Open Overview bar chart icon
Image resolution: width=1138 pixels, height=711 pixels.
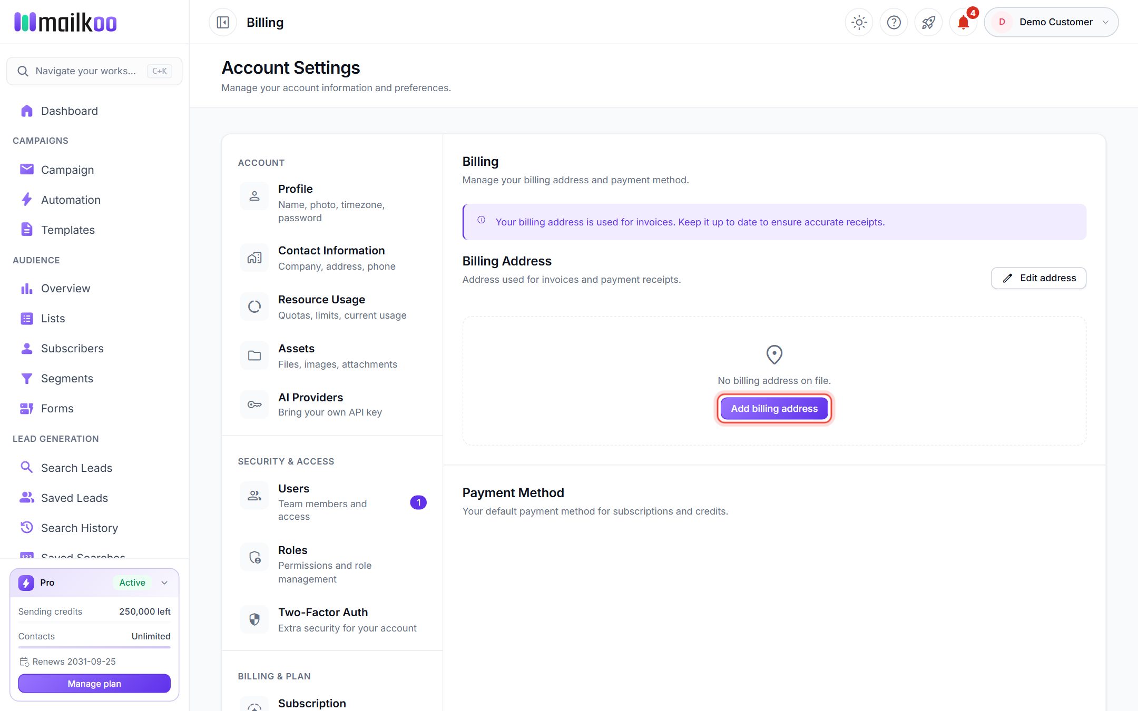pos(26,288)
